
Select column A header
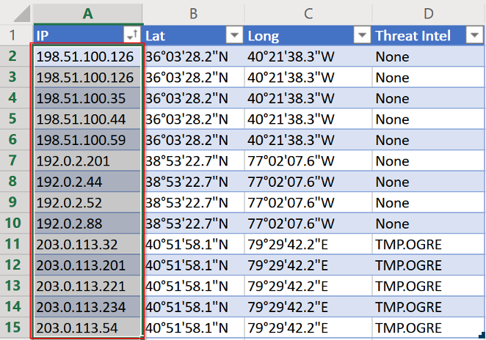(87, 13)
